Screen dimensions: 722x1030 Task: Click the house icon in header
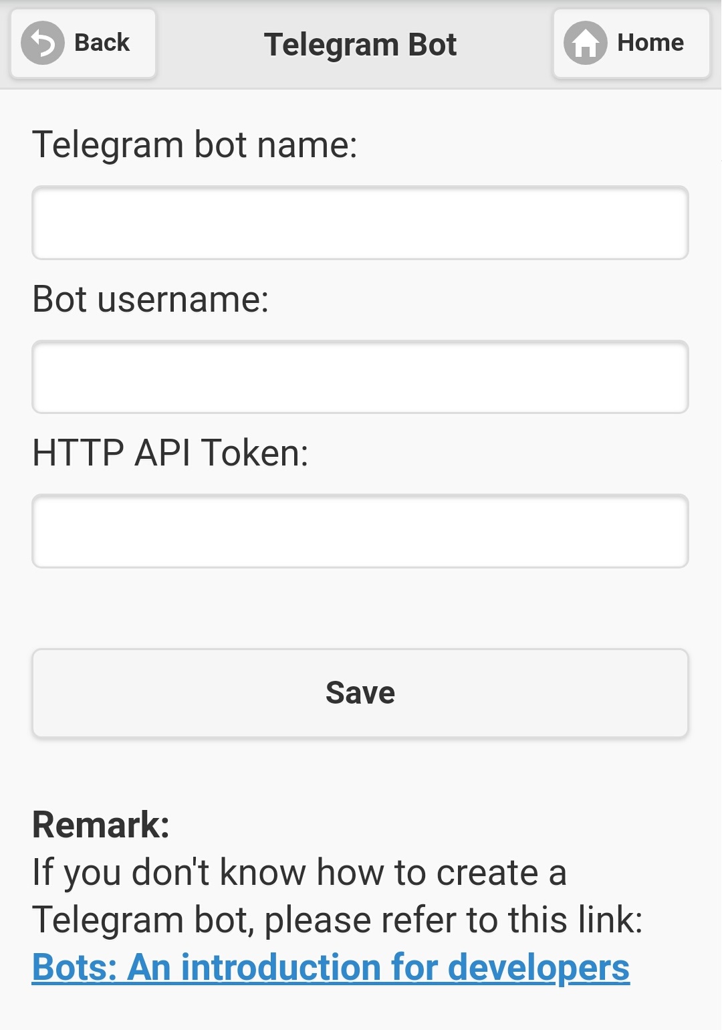[585, 43]
